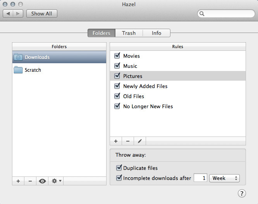The width and height of the screenshot is (258, 204).
Task: Select the Old Files rule name
Action: pos(134,96)
